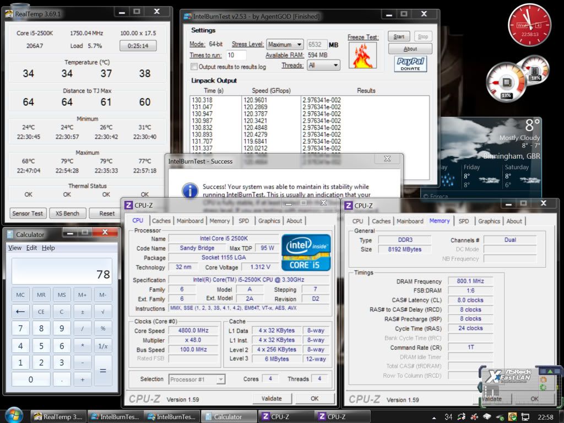
Task: Switch to SPD tab in left CPU-Z
Action: coord(244,221)
